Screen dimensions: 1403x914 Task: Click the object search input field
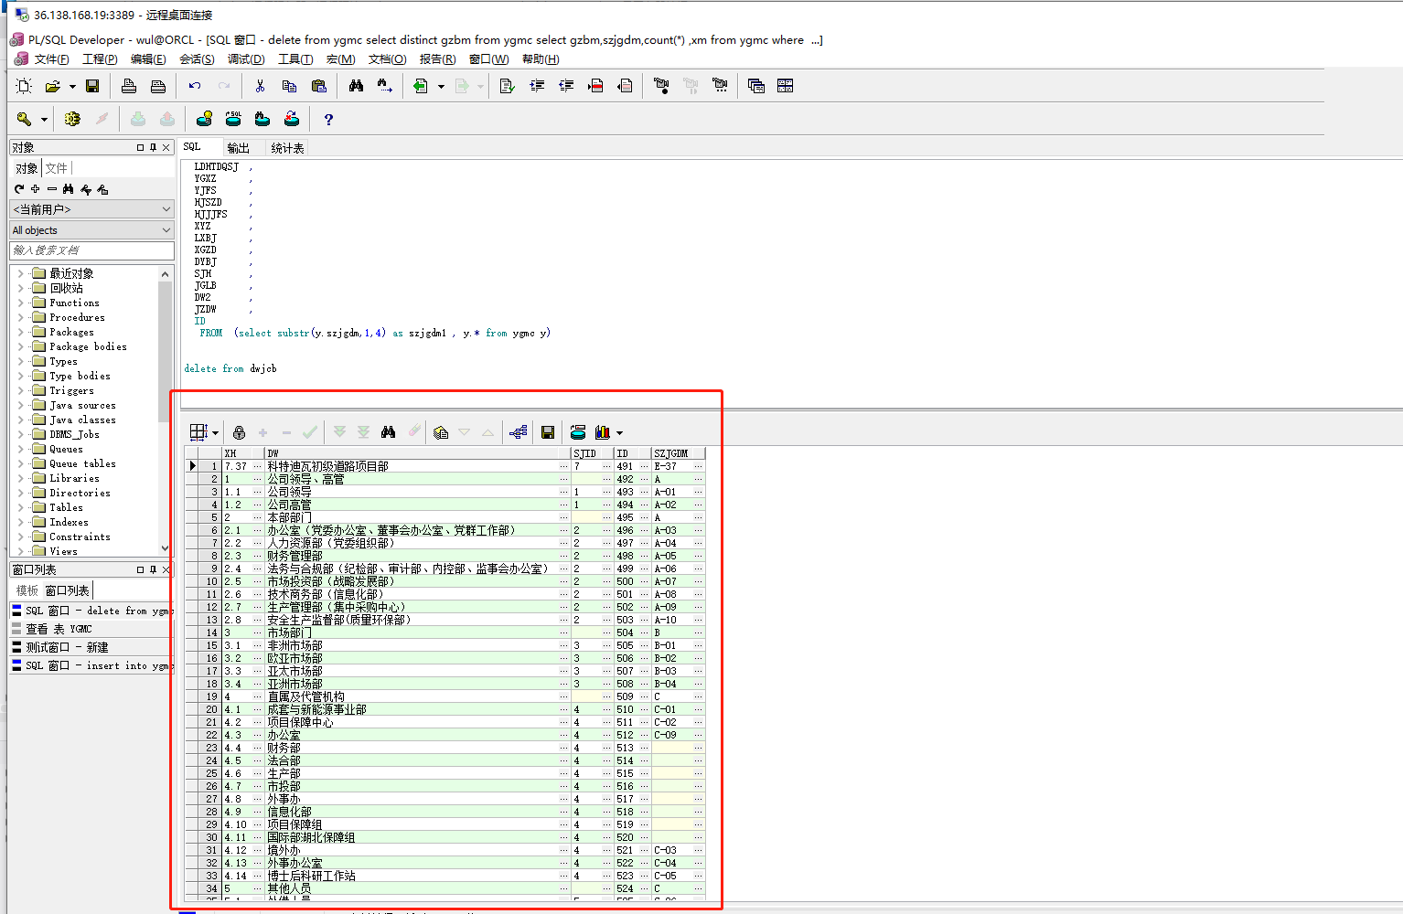(x=91, y=250)
